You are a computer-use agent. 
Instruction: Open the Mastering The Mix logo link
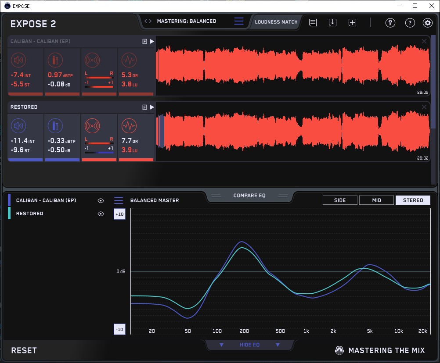(380, 350)
